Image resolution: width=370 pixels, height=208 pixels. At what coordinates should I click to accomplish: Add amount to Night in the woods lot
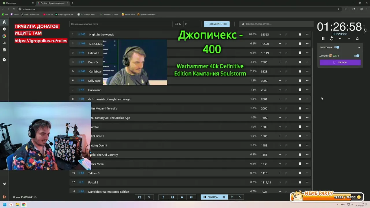(x=280, y=34)
